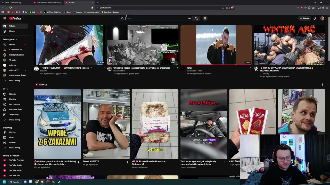Open options for the Pizza od Pana Makłowicza short
This screenshot has height=185, width=330.
[x=176, y=162]
